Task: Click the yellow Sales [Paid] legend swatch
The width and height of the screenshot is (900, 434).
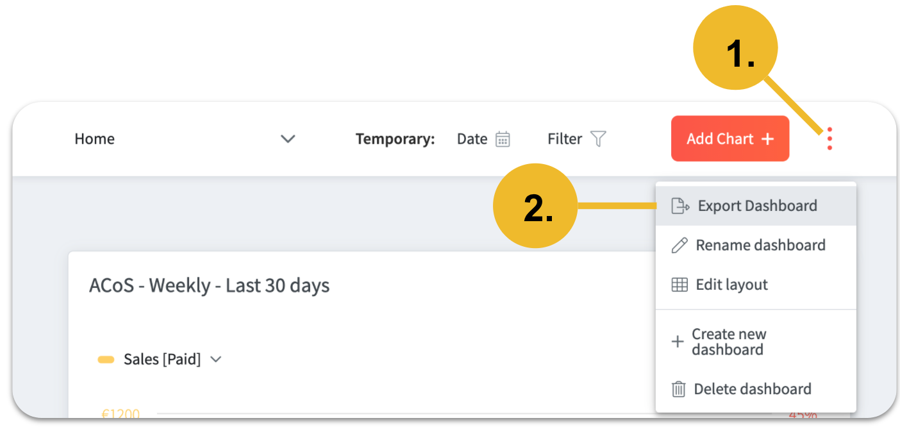Action: click(106, 360)
